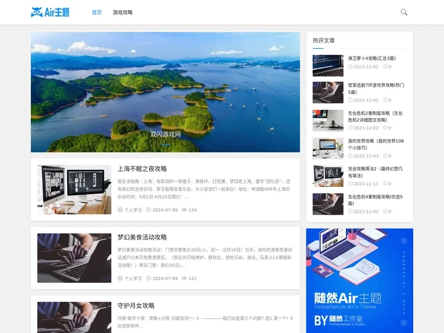Open sidebar post 生化危机2重制版攻略
Screen dimensions: 444x333
(x=375, y=117)
